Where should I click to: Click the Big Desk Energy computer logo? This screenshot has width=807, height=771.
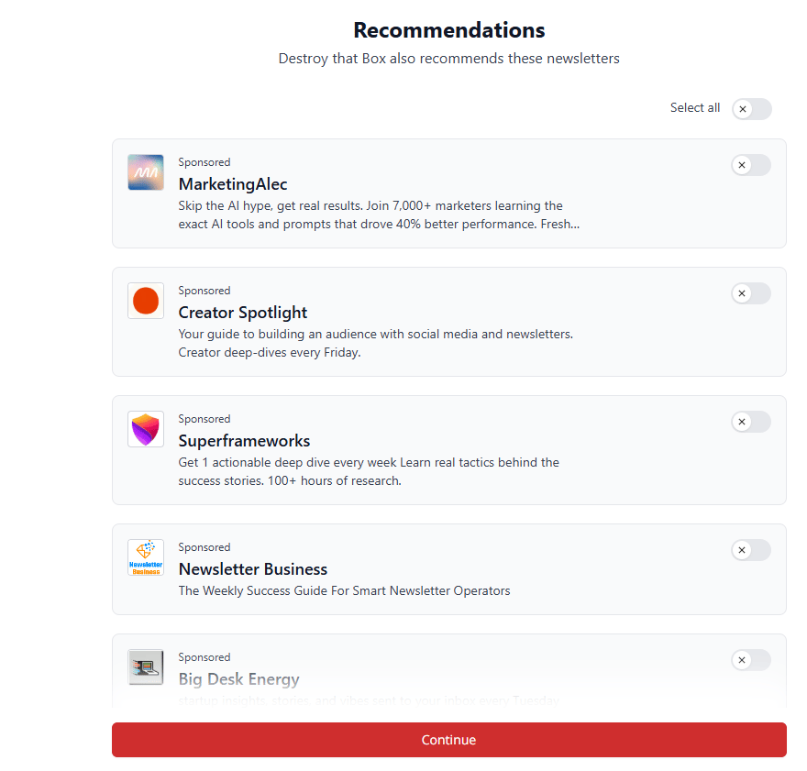tap(146, 667)
